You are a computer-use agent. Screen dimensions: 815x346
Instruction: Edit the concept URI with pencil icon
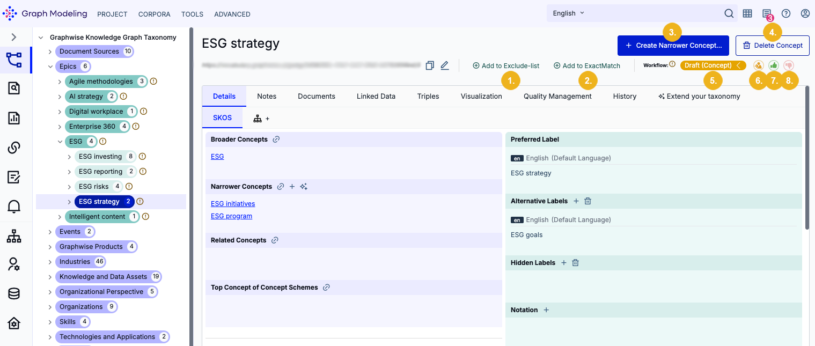click(x=444, y=65)
